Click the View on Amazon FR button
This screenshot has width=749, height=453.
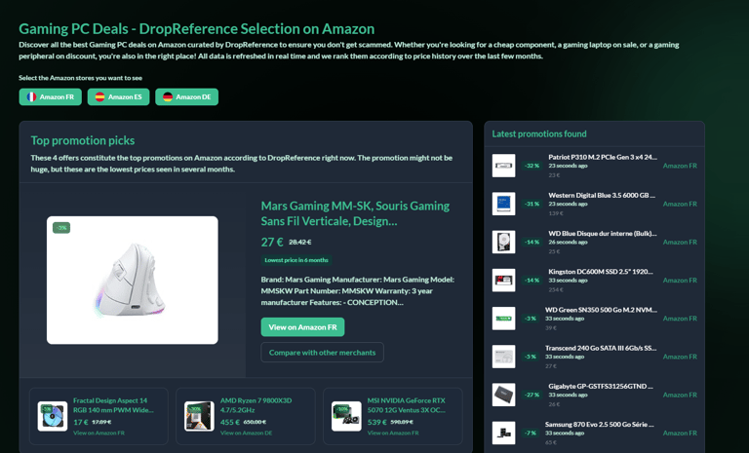tap(302, 327)
